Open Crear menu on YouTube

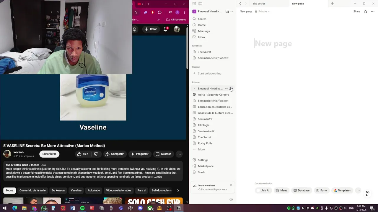[151, 29]
